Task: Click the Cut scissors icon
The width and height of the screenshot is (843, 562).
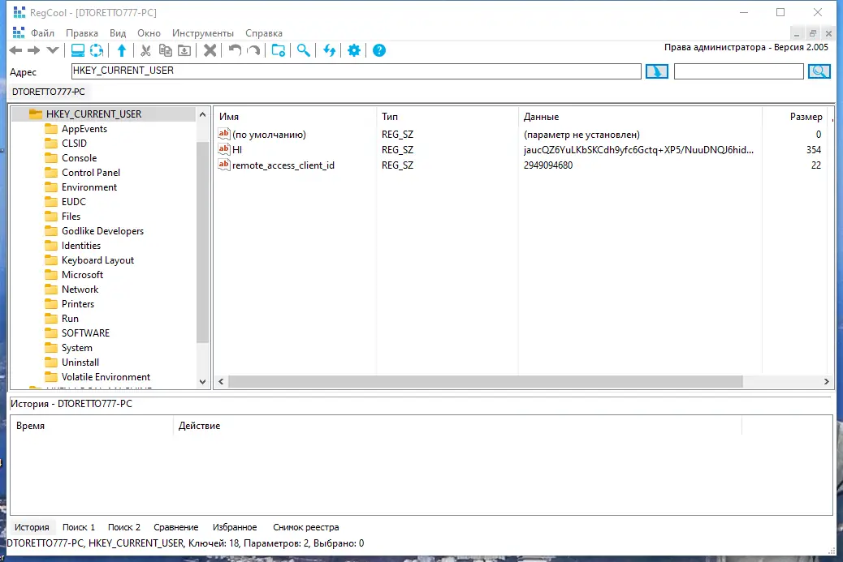Action: click(145, 50)
